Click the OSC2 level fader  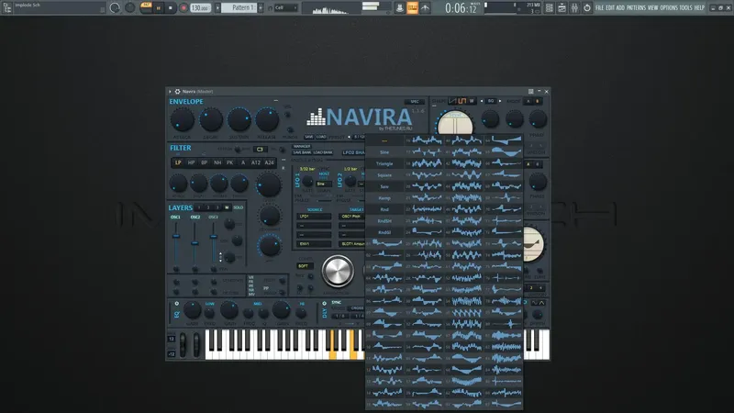[195, 243]
